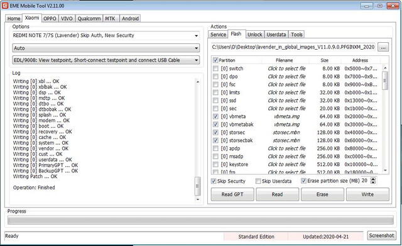Open the Service actions tab
This screenshot has width=402, height=246.
tap(218, 35)
